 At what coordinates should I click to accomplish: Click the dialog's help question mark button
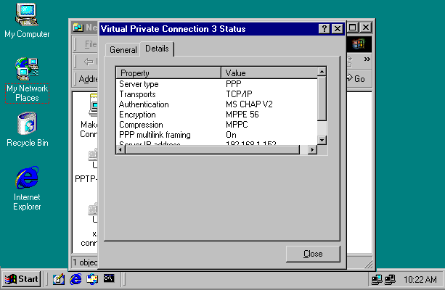[x=324, y=29]
